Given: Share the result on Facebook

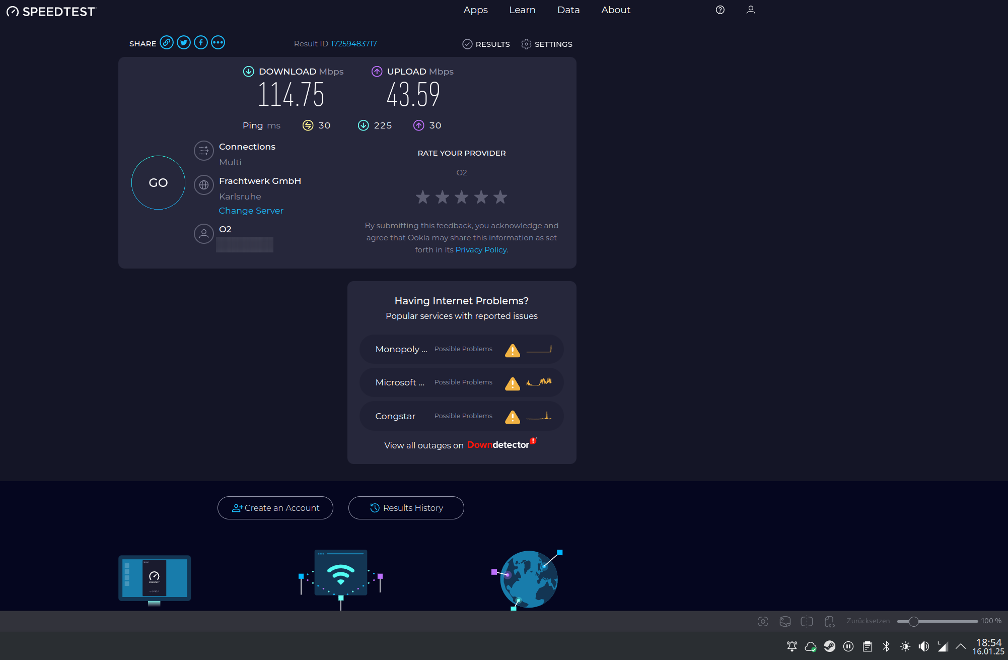Looking at the screenshot, I should (201, 43).
